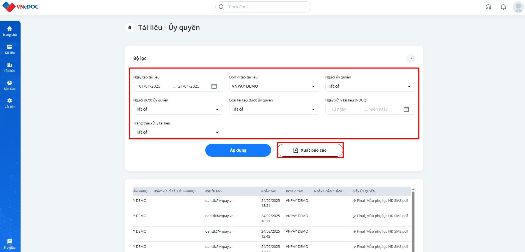Click the search magnifier icon
This screenshot has height=252, width=525.
coord(221,7)
